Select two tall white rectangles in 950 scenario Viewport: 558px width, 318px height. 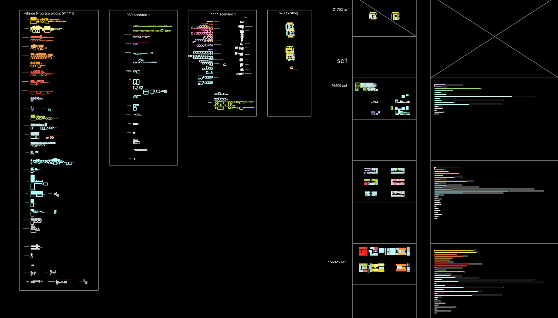point(136,82)
